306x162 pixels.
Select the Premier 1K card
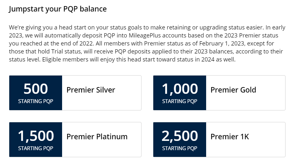pyautogui.click(x=219, y=140)
